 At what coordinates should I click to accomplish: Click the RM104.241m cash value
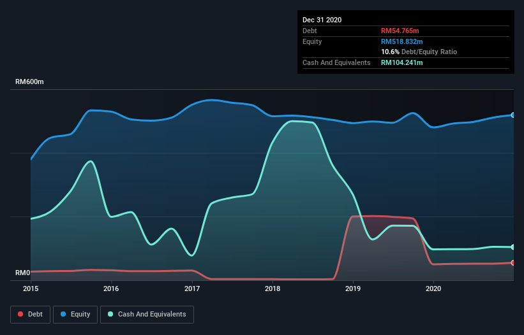pyautogui.click(x=401, y=62)
